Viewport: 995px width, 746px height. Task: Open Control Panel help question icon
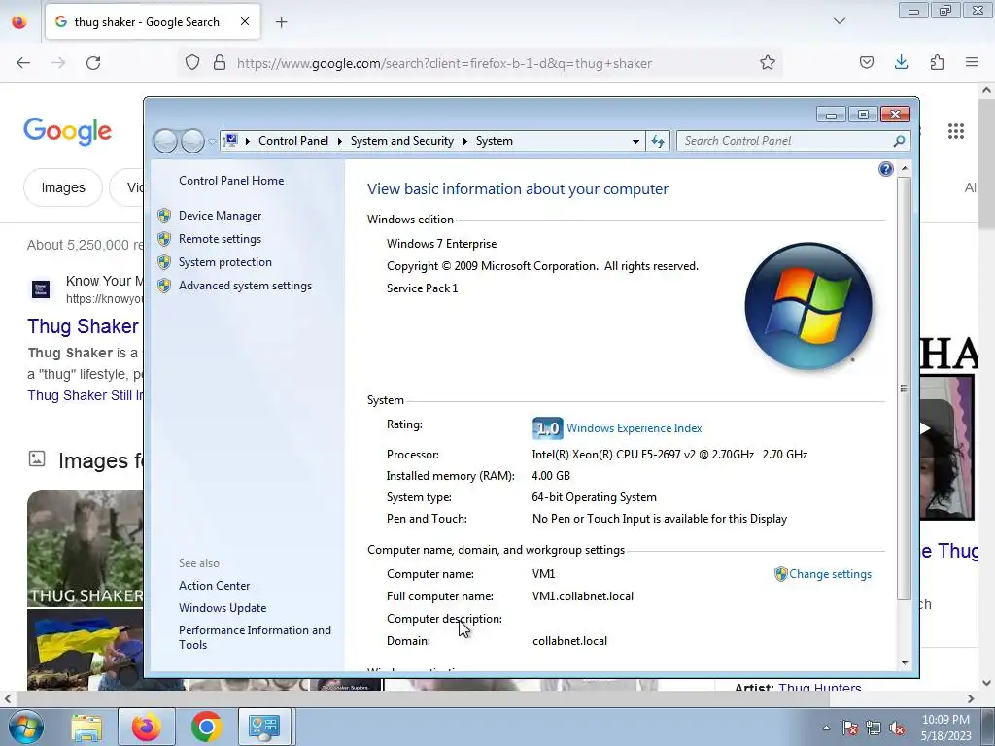[x=886, y=169]
